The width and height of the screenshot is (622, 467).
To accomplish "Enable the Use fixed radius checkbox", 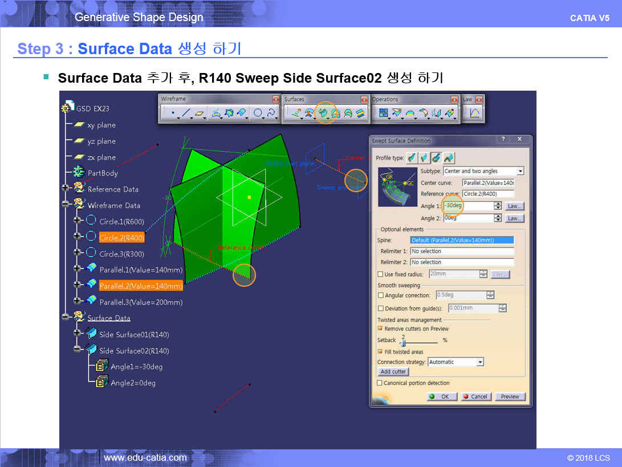I will point(380,274).
